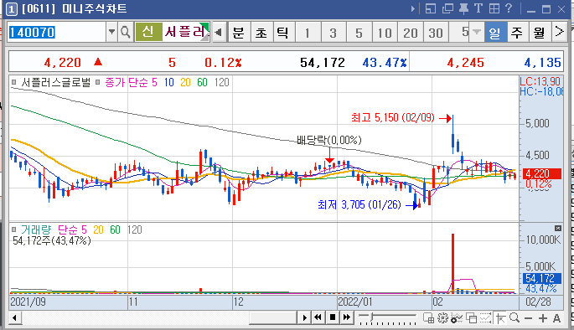Click the magnifier zoom icon in bottom toolbar

(515, 317)
